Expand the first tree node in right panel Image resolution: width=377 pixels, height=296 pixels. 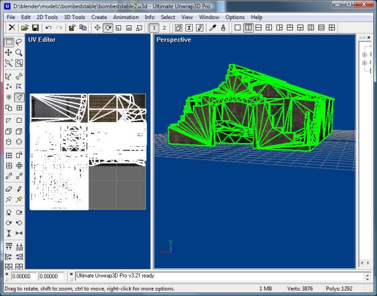(365, 54)
